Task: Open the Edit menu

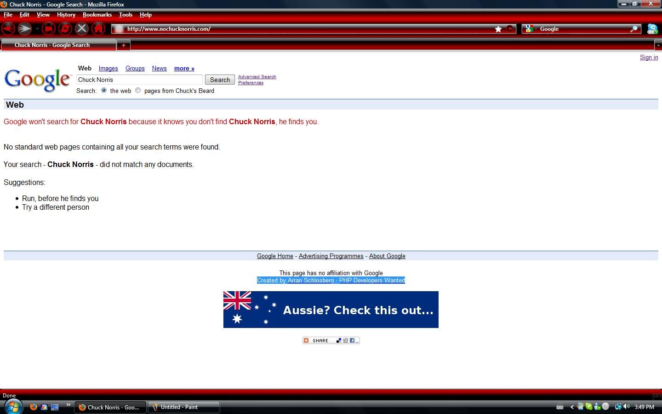Action: point(24,15)
